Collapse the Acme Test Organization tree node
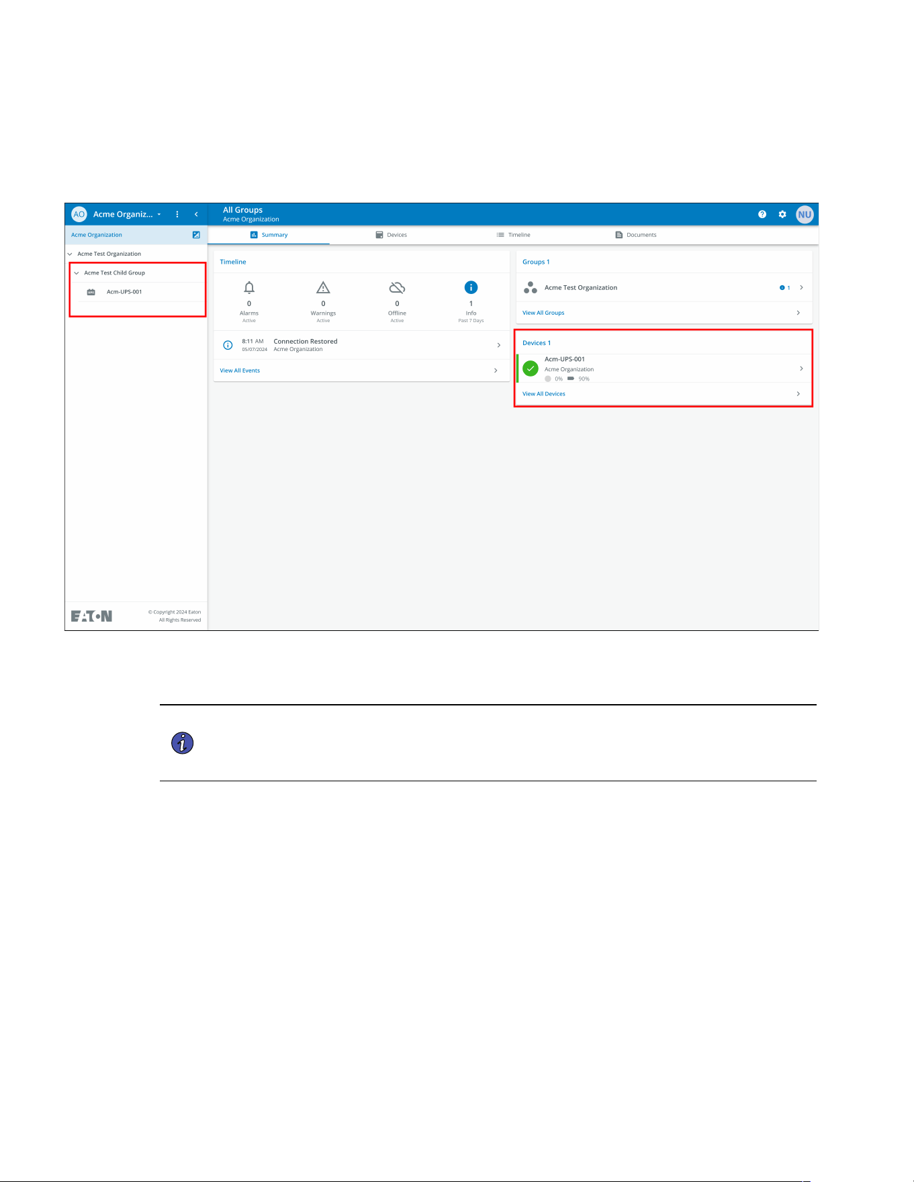Image resolution: width=914 pixels, height=1182 pixels. [70, 254]
